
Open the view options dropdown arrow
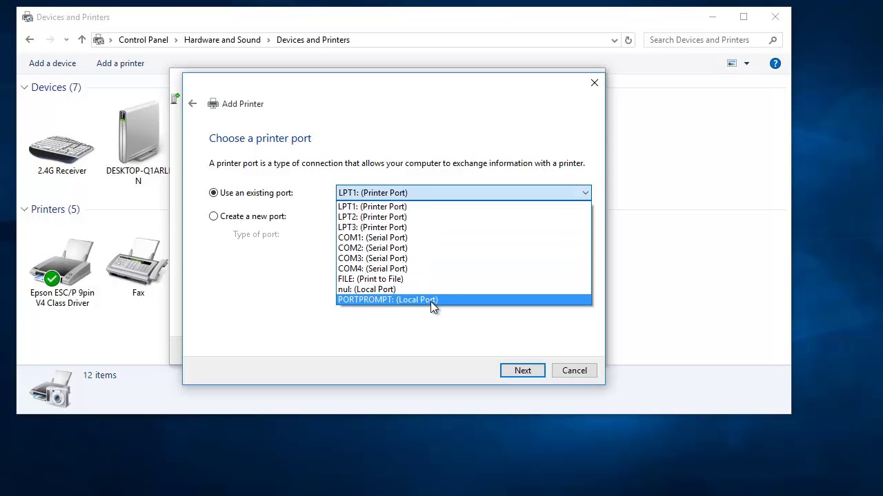click(746, 63)
